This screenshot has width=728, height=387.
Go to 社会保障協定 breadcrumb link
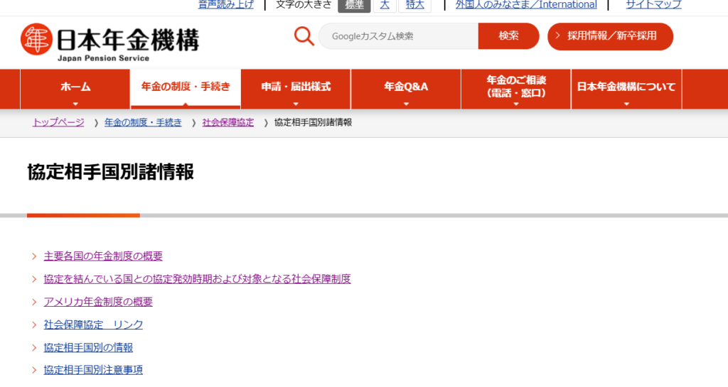(228, 122)
